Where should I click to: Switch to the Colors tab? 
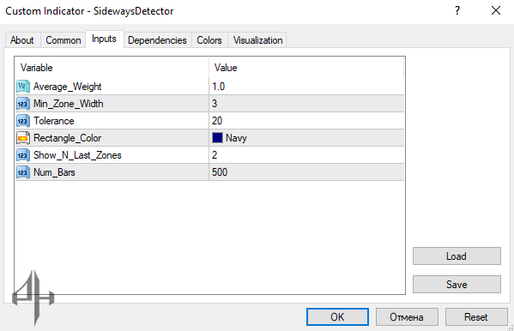209,40
